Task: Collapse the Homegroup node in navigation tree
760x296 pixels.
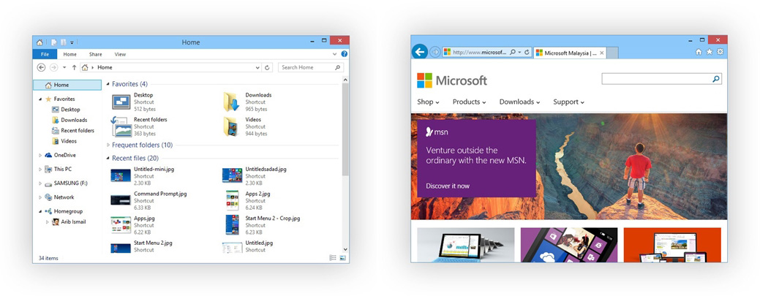Action: point(40,211)
